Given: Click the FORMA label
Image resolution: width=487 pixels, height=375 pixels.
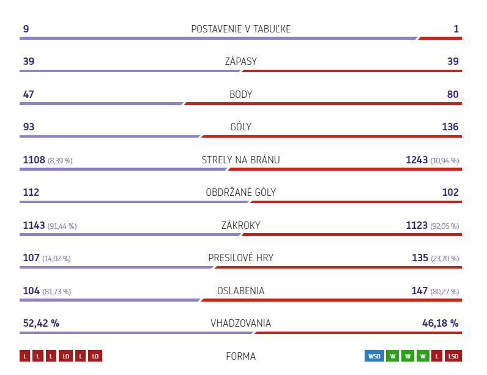Looking at the screenshot, I should pos(240,356).
